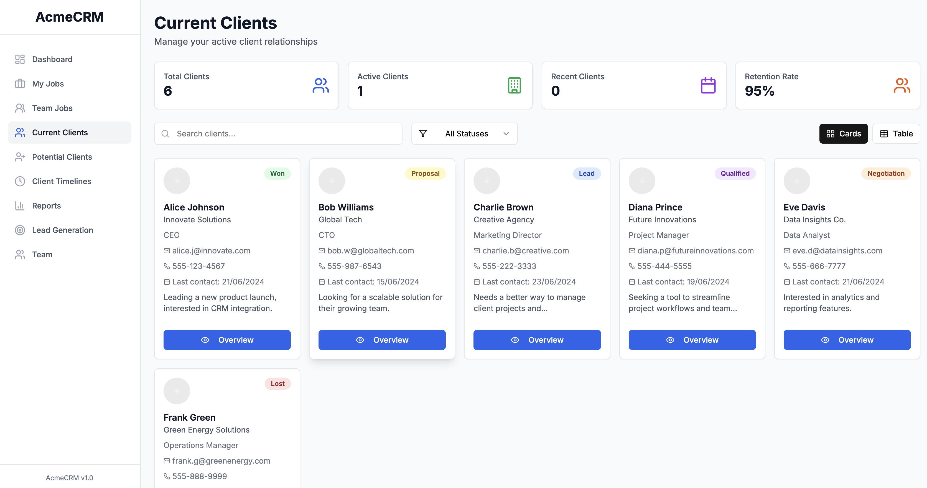Click bob.w@globaltech.com email text
The width and height of the screenshot is (927, 488).
tap(371, 251)
